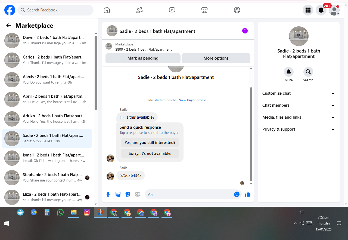Open Dawn conversation in chat list
This screenshot has height=240, width=348.
click(x=47, y=41)
